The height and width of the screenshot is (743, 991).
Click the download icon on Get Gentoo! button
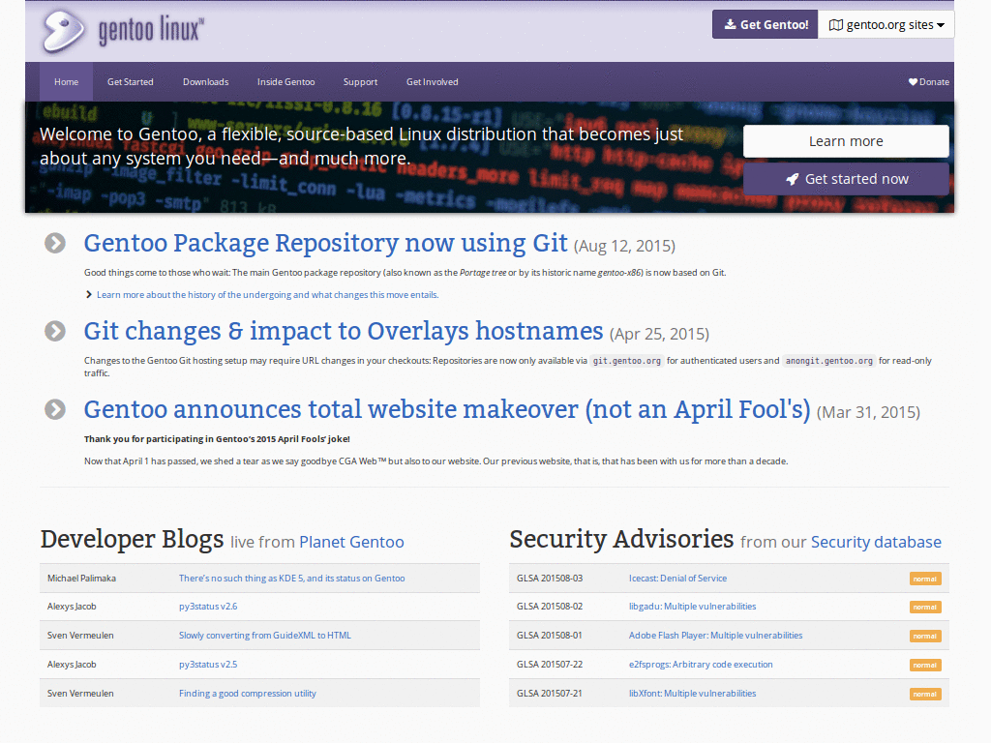731,23
